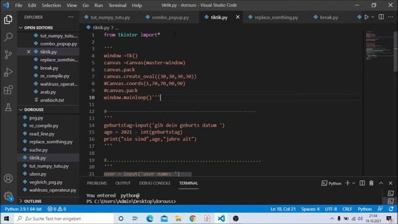Close tiktik.py in Open Editors list

point(29,52)
